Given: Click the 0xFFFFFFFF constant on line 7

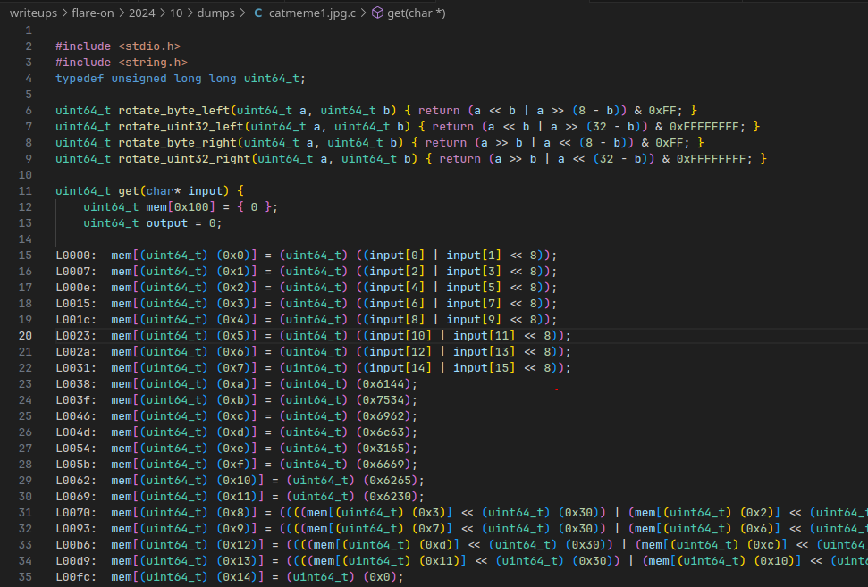Looking at the screenshot, I should click(704, 127).
